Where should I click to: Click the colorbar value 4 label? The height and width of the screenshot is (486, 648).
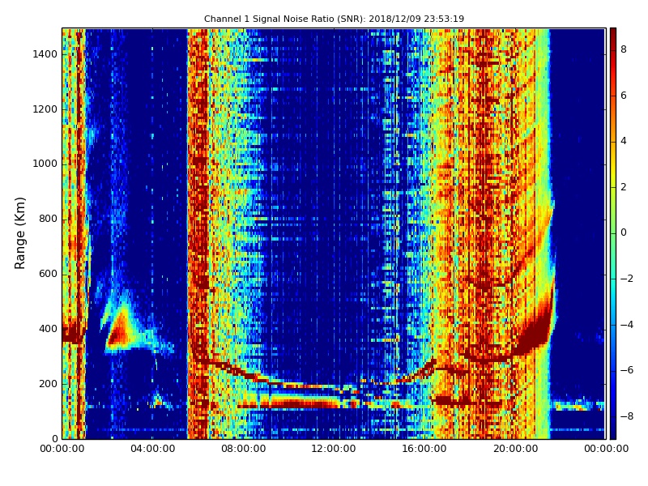[624, 141]
